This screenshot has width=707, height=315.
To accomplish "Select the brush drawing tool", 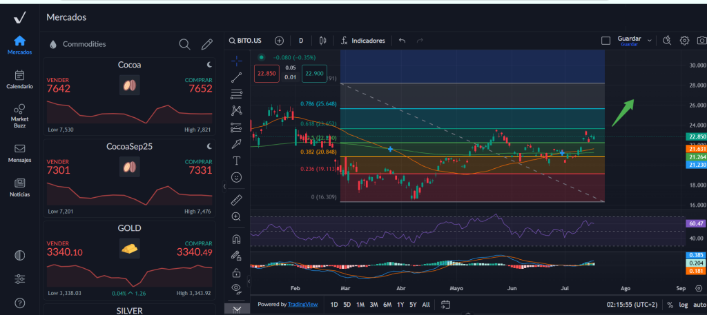I will [x=236, y=144].
